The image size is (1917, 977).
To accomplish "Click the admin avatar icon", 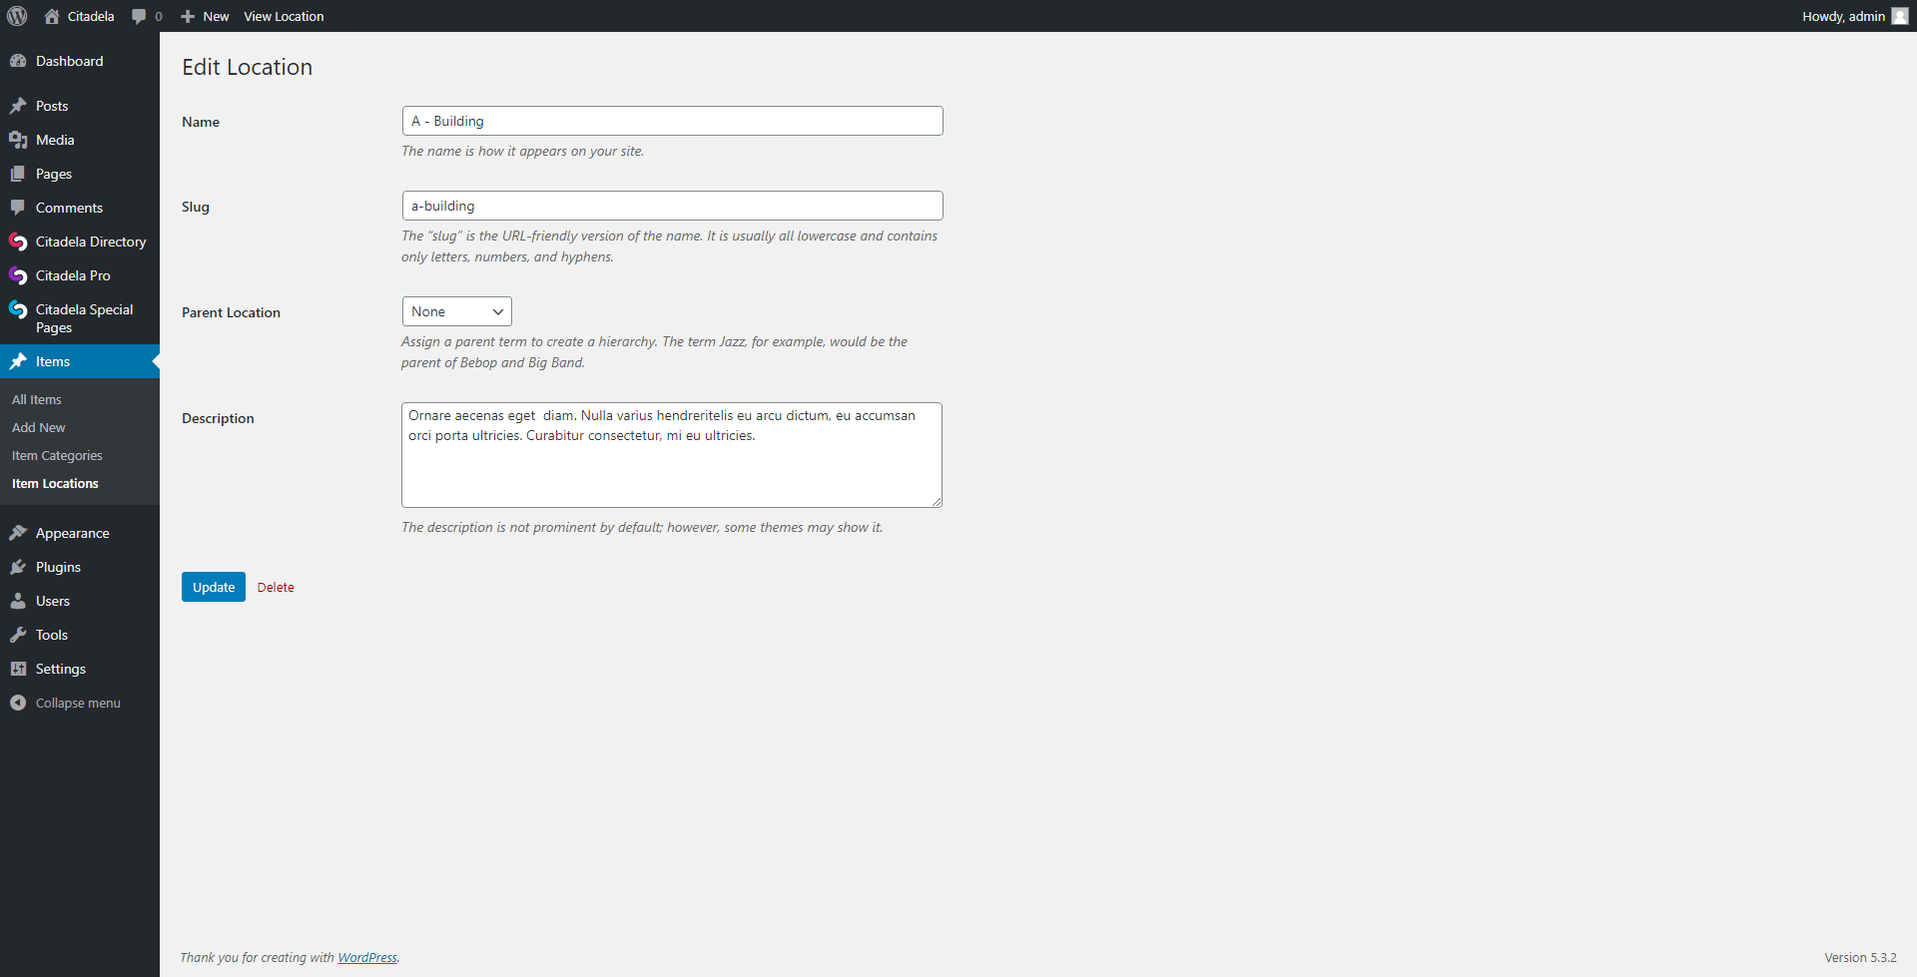I will click(x=1899, y=16).
